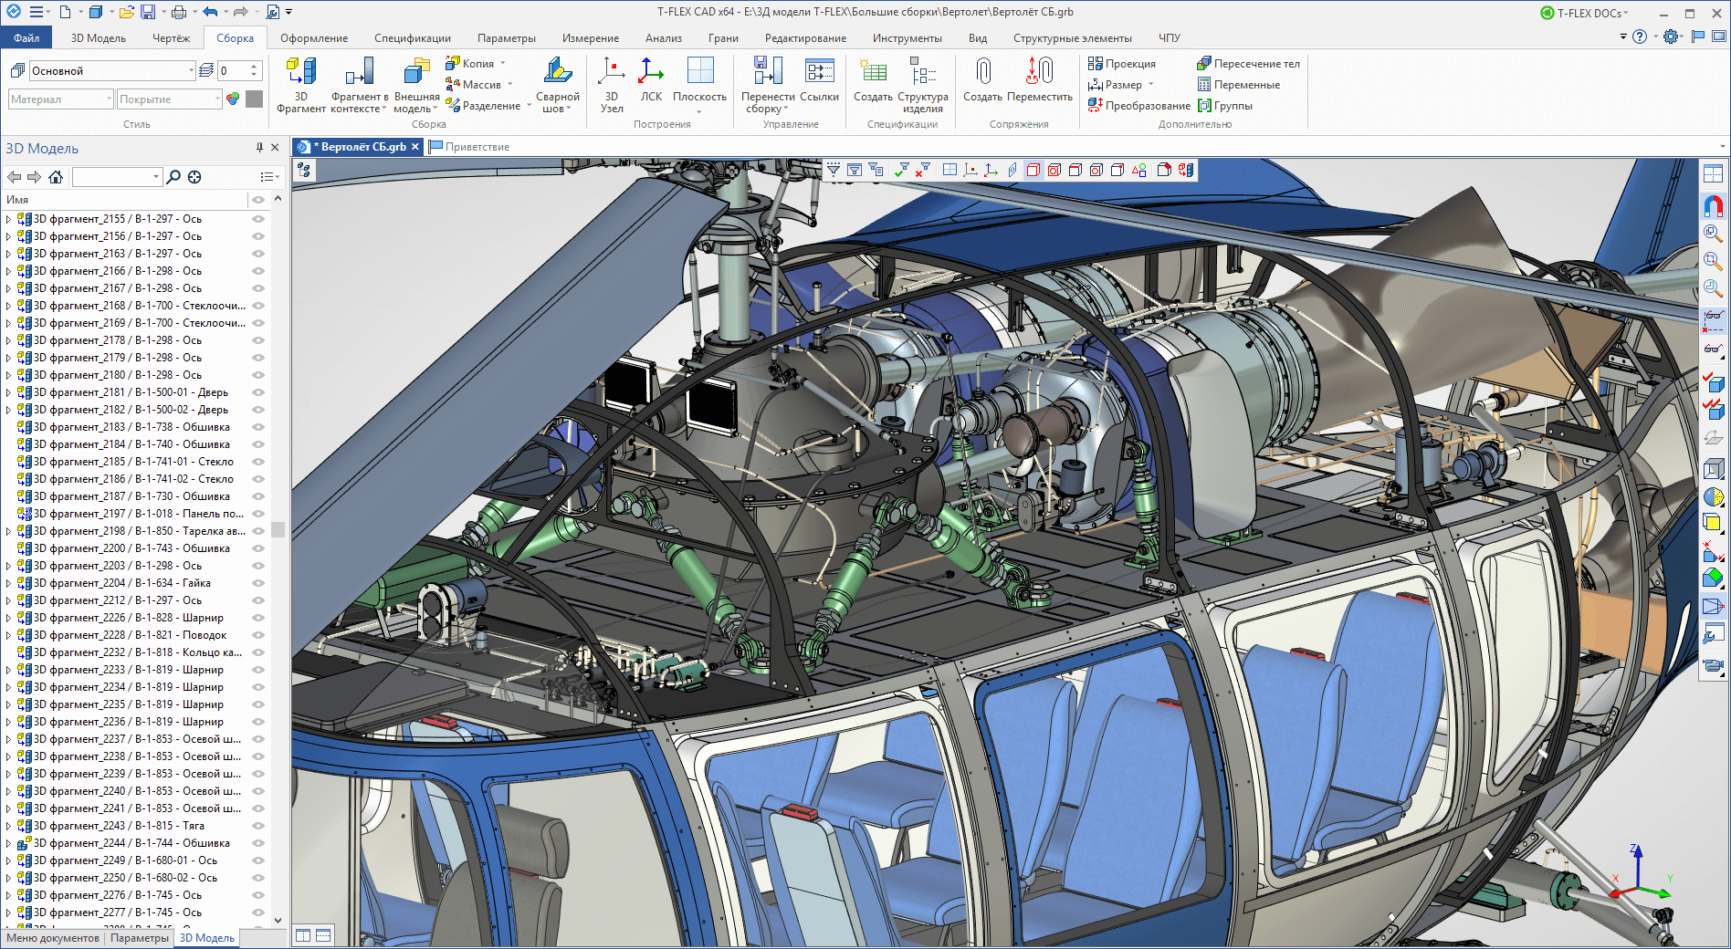Click the selection filter funnel icon
The image size is (1731, 949).
834,170
